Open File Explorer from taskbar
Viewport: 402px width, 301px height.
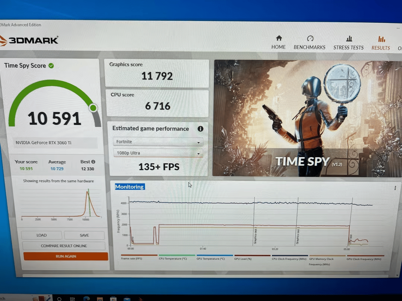(x=100, y=299)
